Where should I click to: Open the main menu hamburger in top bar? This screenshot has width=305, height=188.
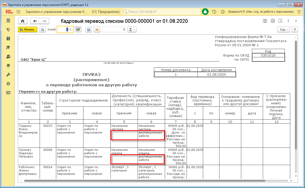(18, 12)
